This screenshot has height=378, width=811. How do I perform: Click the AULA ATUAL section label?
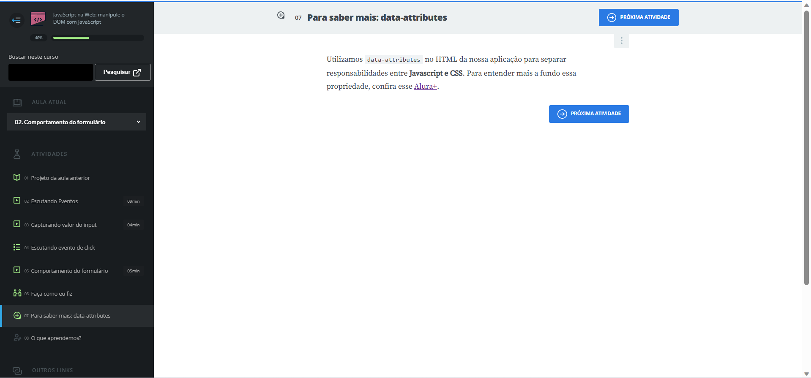[x=49, y=102]
